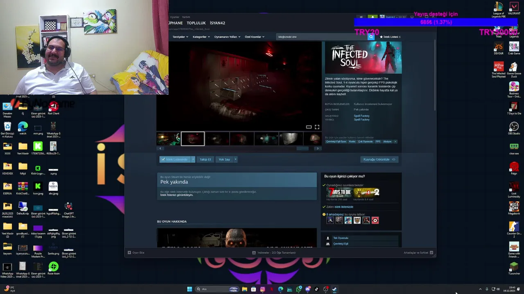
Task: Open Tavsiyeler dropdown menu
Action: (x=180, y=37)
